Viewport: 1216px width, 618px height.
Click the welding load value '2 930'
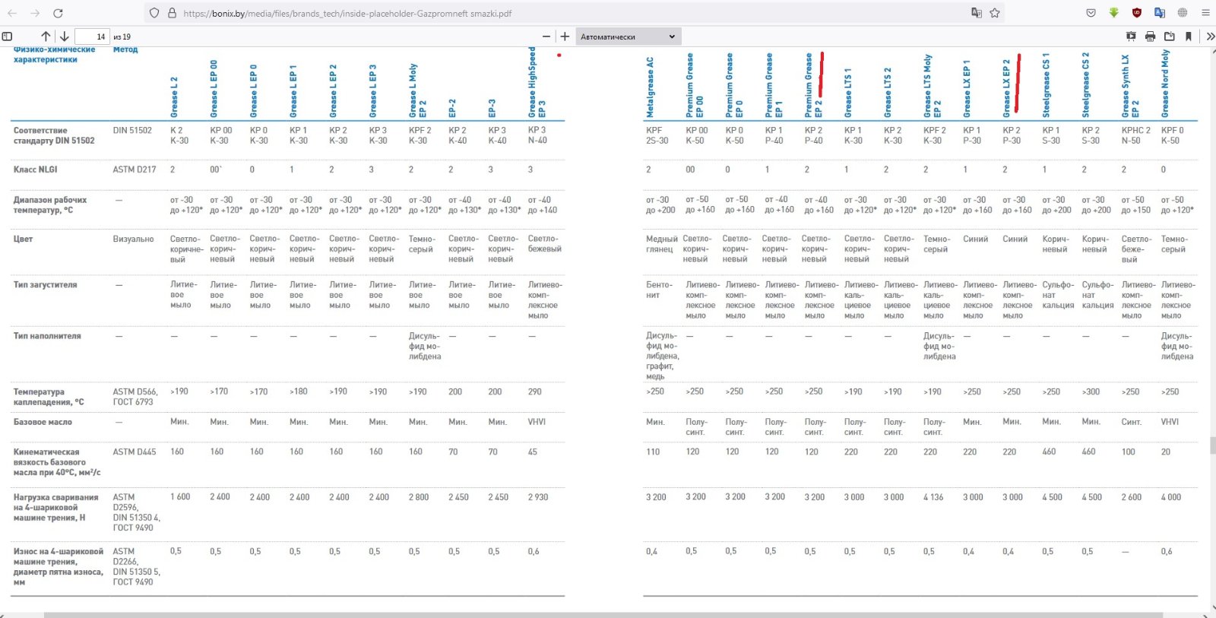coord(537,497)
